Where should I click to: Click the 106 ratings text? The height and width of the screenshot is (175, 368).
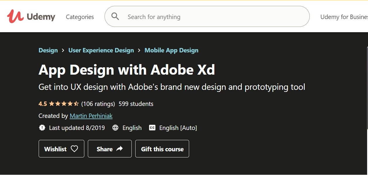[x=98, y=104]
